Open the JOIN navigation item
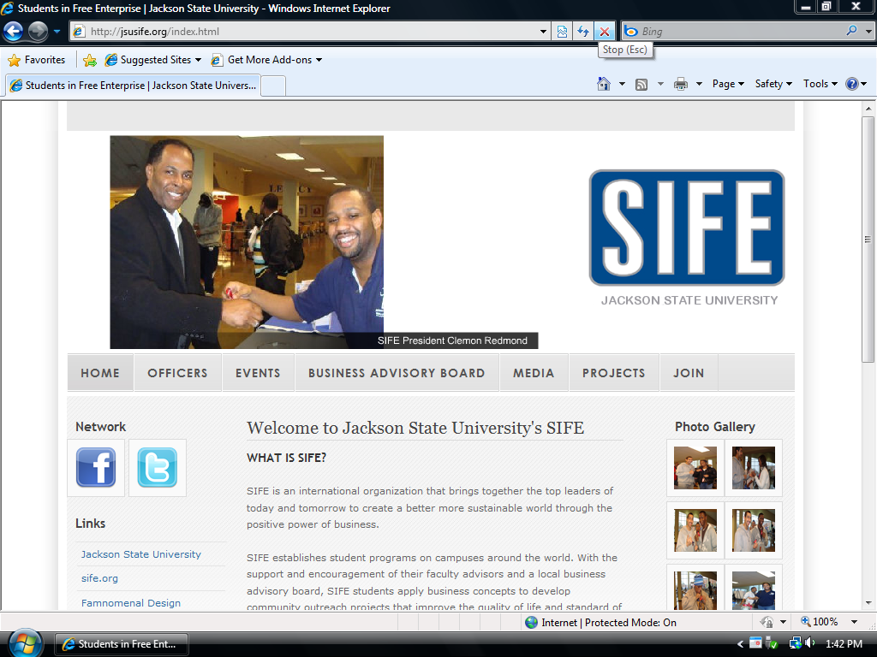 689,373
